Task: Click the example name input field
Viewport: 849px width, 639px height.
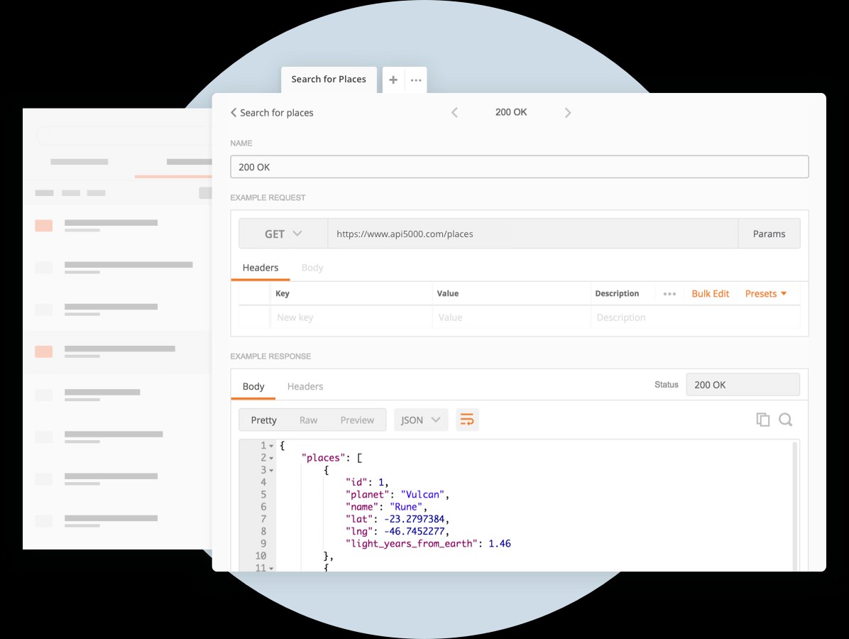Action: pyautogui.click(x=519, y=167)
